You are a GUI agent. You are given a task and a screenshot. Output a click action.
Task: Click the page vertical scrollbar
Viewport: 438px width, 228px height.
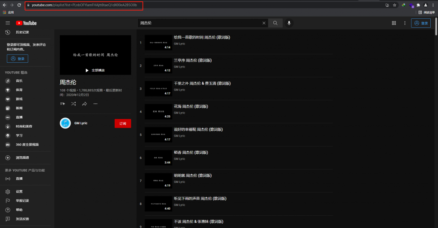coord(436,26)
